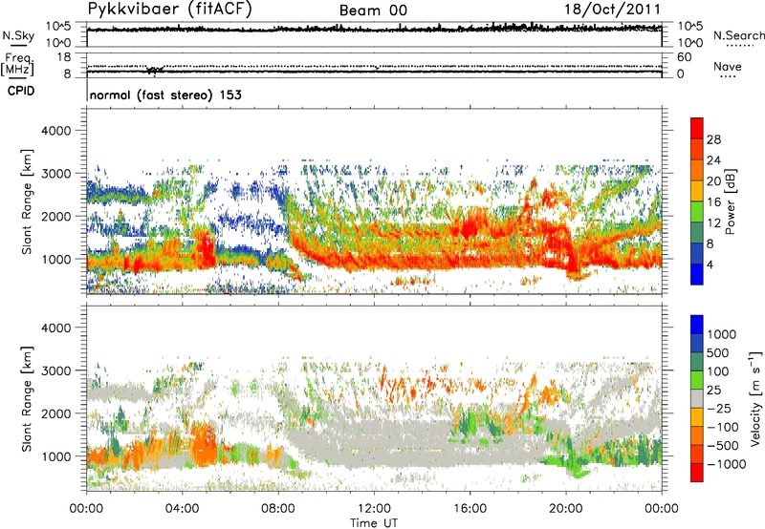765x529 pixels.
Task: Click the bright red power burst near 05:00
Action: click(x=207, y=248)
